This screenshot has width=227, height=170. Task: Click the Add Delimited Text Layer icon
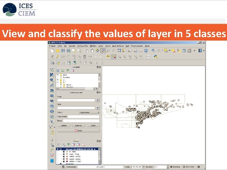click(x=52, y=122)
